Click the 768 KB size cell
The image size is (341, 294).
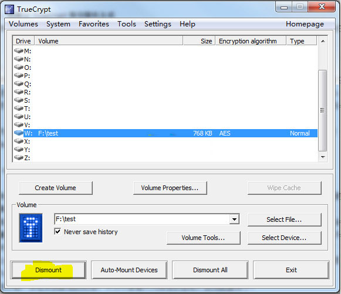tap(202, 133)
